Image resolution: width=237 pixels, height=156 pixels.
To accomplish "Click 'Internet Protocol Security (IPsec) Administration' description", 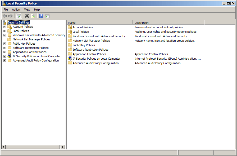I will 168,59.
